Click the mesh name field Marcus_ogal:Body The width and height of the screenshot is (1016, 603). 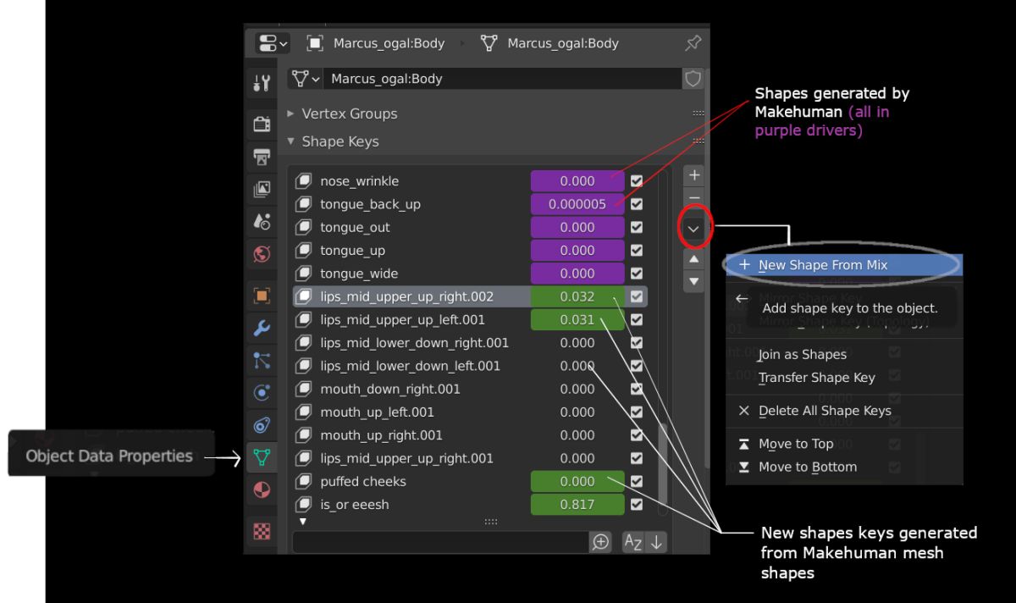tap(503, 79)
